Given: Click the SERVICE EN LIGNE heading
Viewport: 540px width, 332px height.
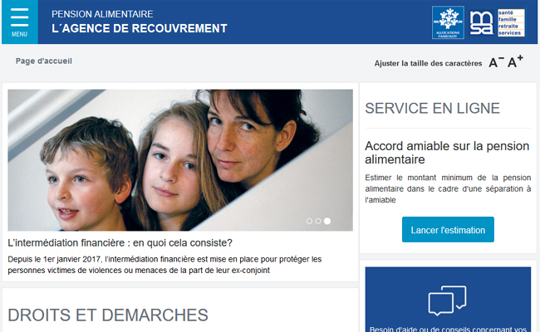Looking at the screenshot, I should (432, 109).
